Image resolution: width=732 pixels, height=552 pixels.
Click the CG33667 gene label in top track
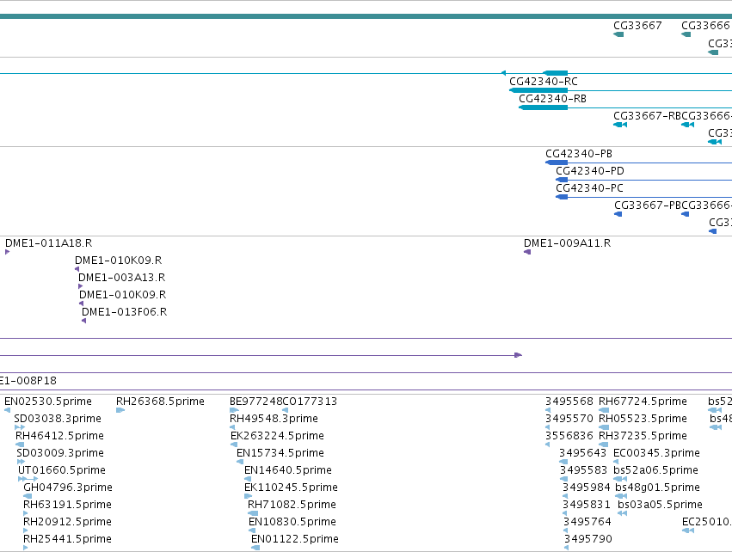[637, 26]
